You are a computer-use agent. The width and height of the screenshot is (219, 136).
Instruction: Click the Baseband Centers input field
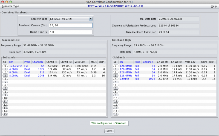pyautogui.click(x=70, y=25)
